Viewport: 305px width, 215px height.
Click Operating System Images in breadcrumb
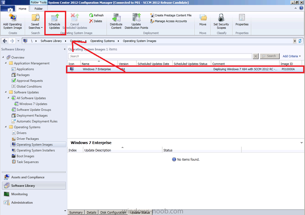click(x=140, y=41)
